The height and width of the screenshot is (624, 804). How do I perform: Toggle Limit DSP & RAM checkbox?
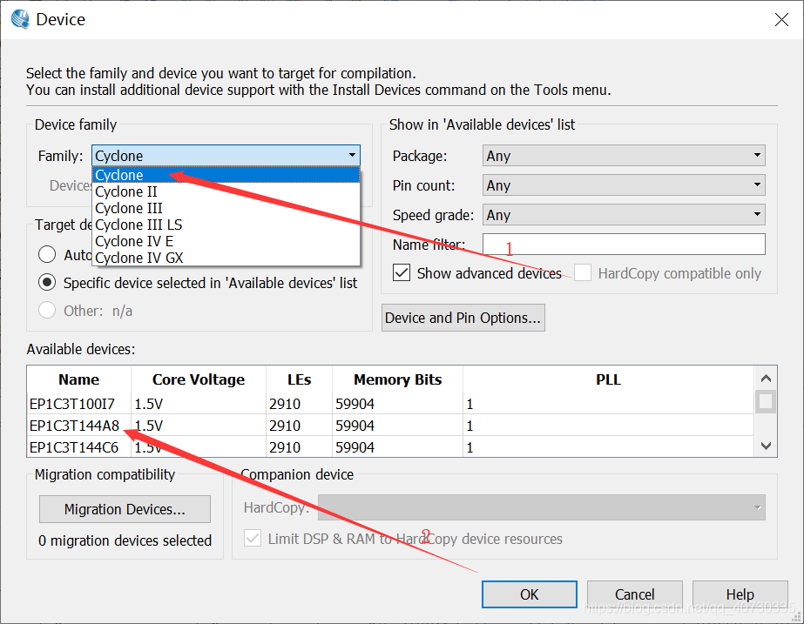(253, 538)
